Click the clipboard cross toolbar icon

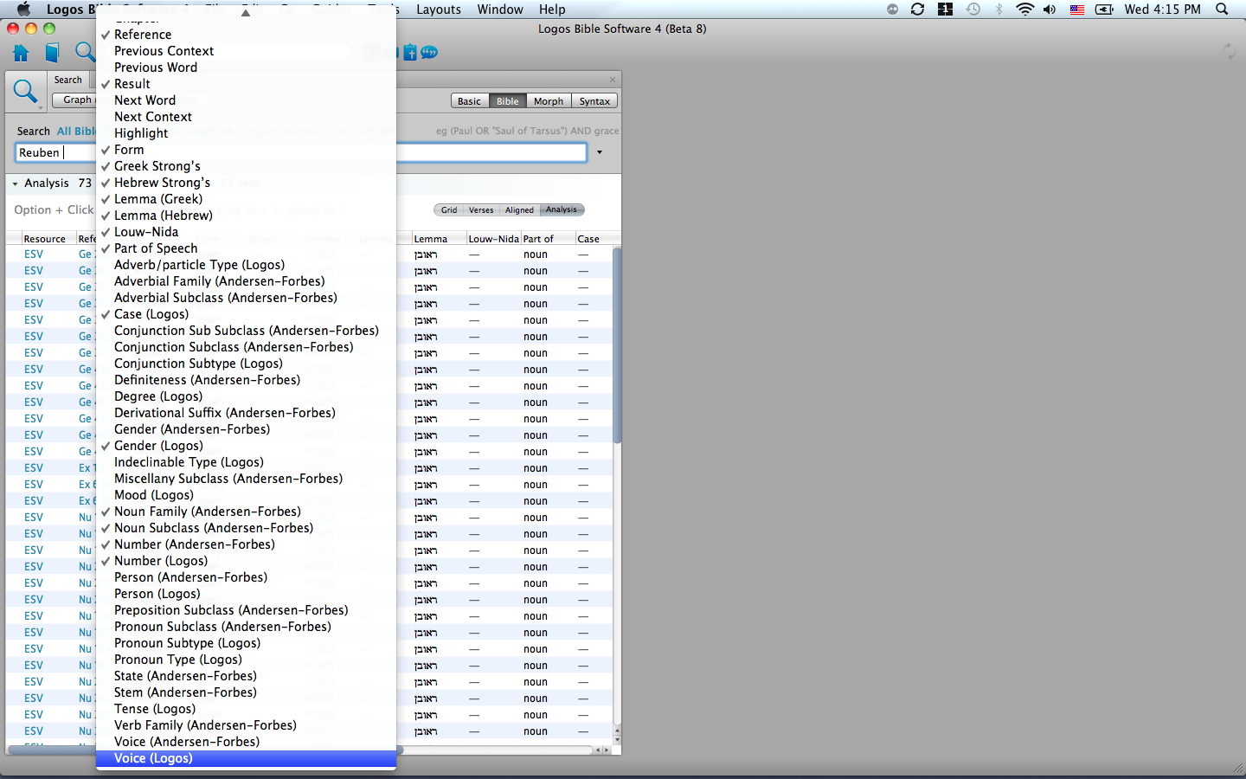click(410, 53)
